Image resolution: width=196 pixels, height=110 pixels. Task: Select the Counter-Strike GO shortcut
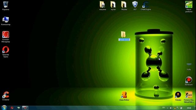point(189,97)
